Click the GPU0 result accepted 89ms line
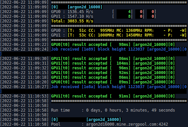The image size is (188, 127). 113,82
